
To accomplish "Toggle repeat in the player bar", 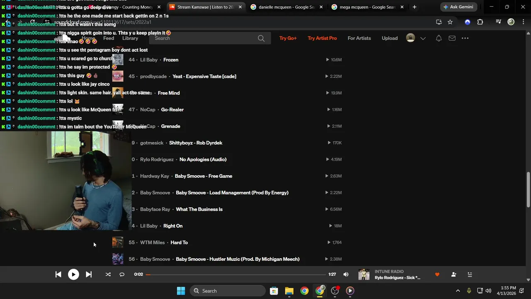I will (122, 274).
